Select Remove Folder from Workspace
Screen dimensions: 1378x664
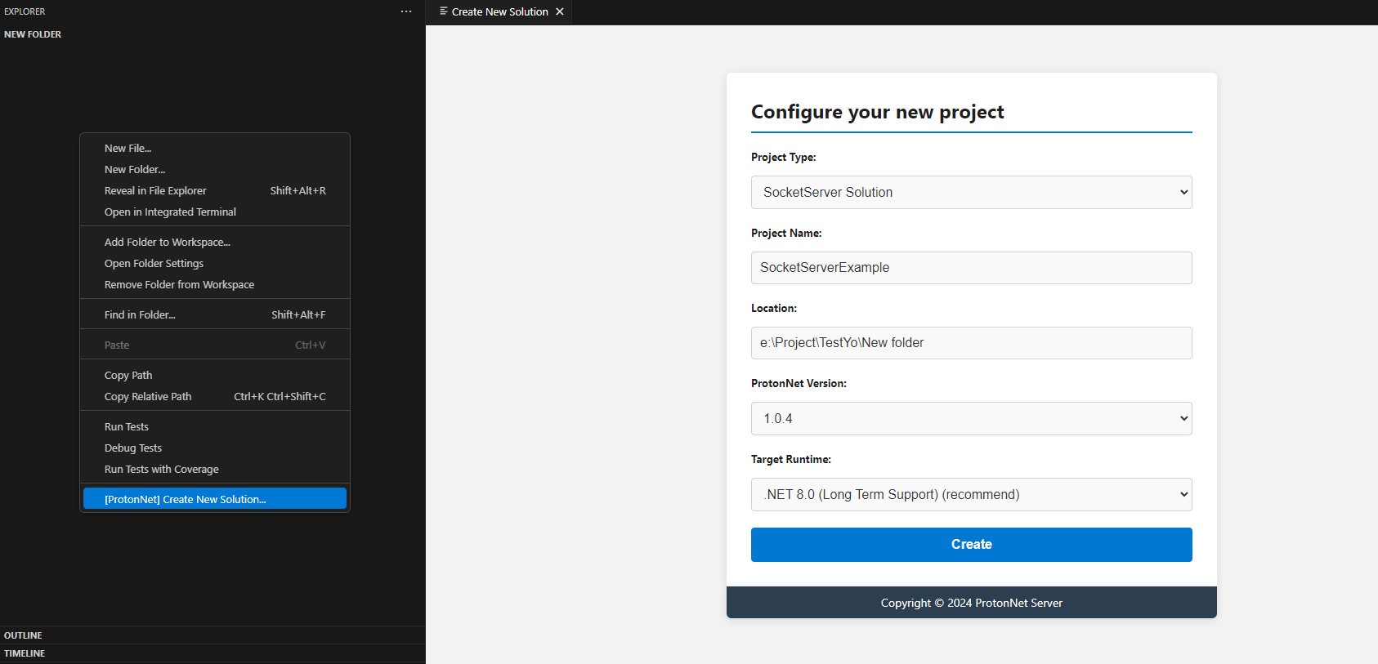point(215,284)
